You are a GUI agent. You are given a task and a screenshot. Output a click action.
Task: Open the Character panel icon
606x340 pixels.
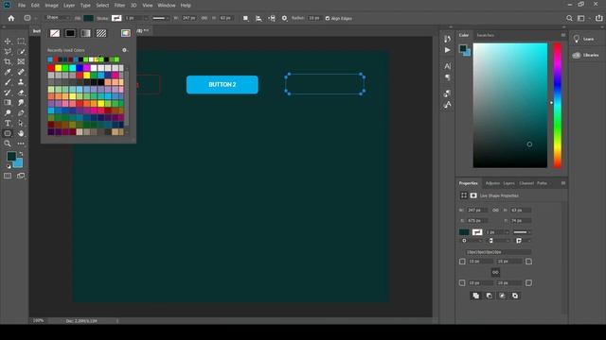447,66
